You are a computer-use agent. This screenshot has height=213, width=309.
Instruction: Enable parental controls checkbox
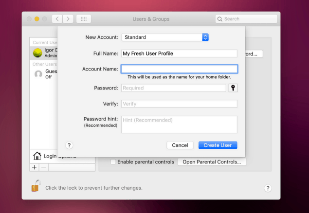[x=113, y=162]
